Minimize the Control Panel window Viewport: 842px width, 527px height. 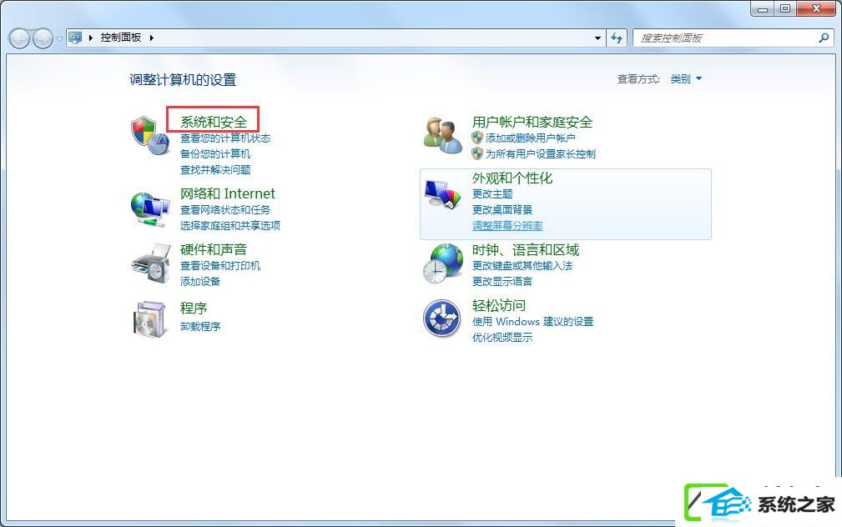tap(762, 8)
